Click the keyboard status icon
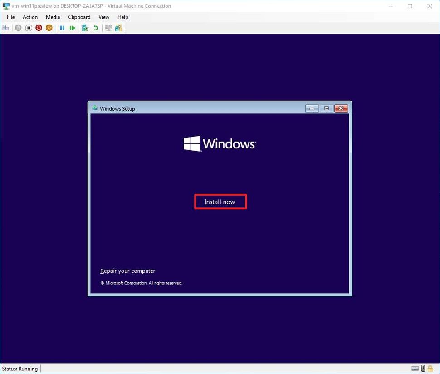 point(415,368)
